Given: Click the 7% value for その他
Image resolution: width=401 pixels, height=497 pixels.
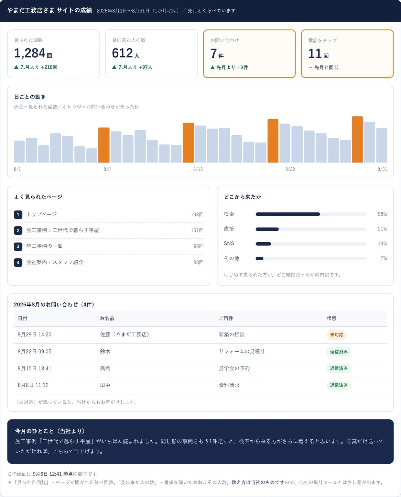Looking at the screenshot, I should click(x=384, y=258).
